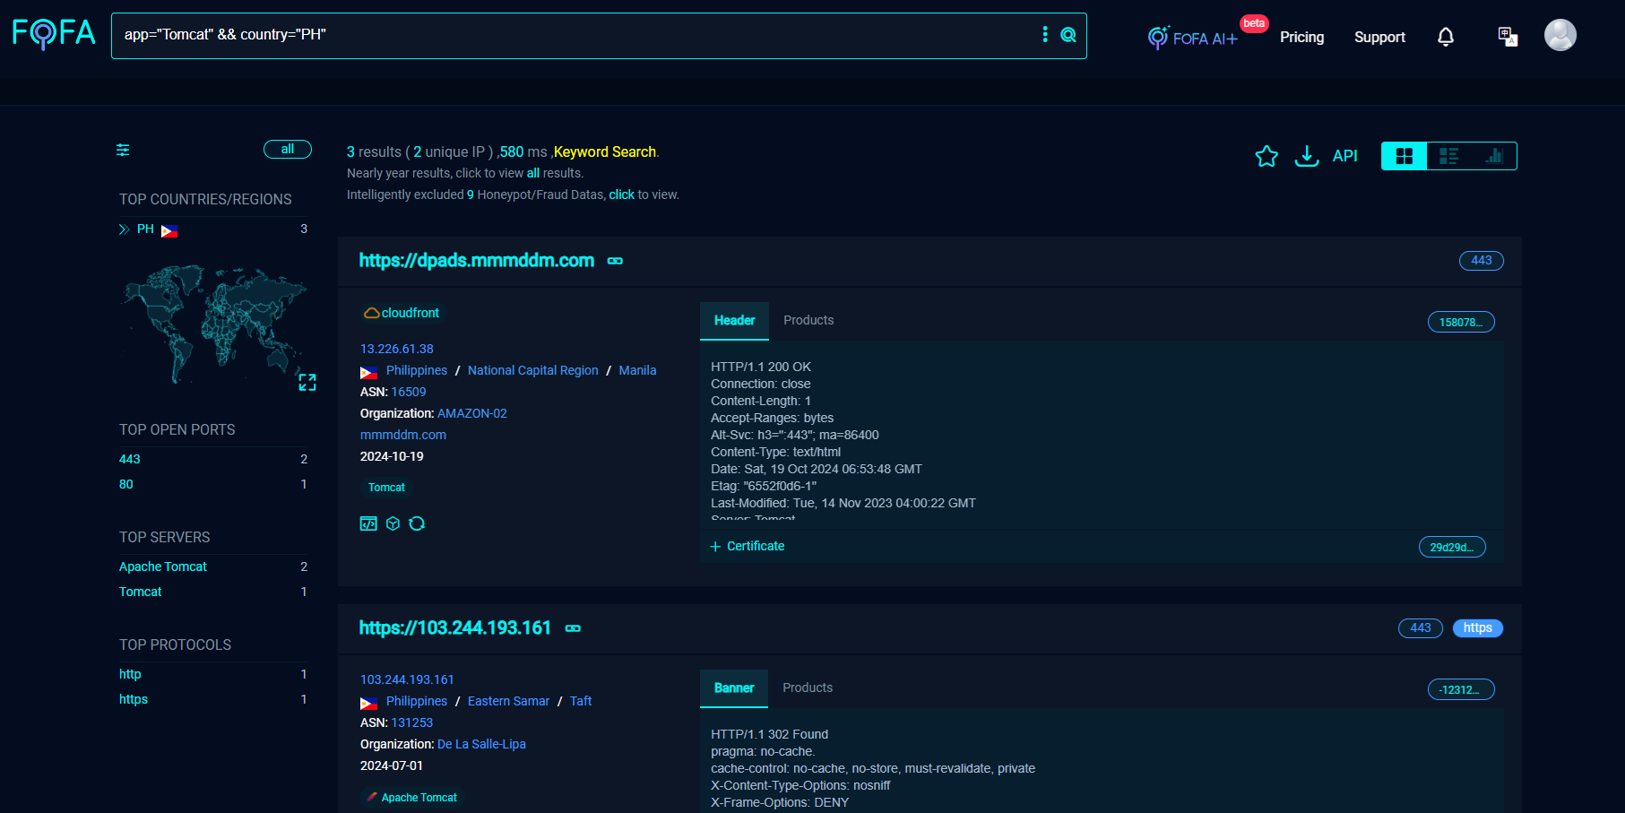1625x813 pixels.
Task: Open the notifications bell
Action: click(x=1446, y=37)
